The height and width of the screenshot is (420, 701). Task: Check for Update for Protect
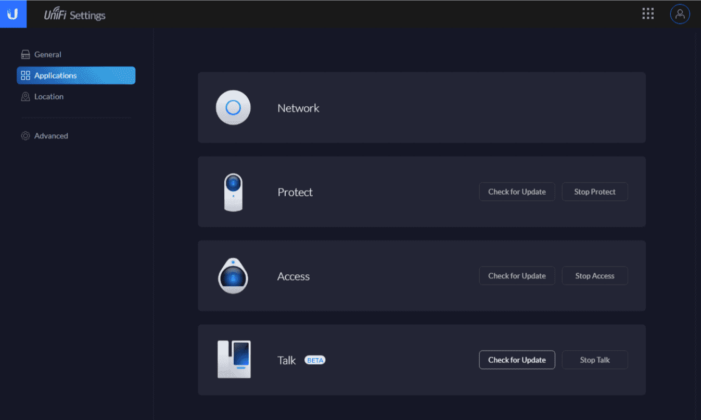pyautogui.click(x=517, y=192)
